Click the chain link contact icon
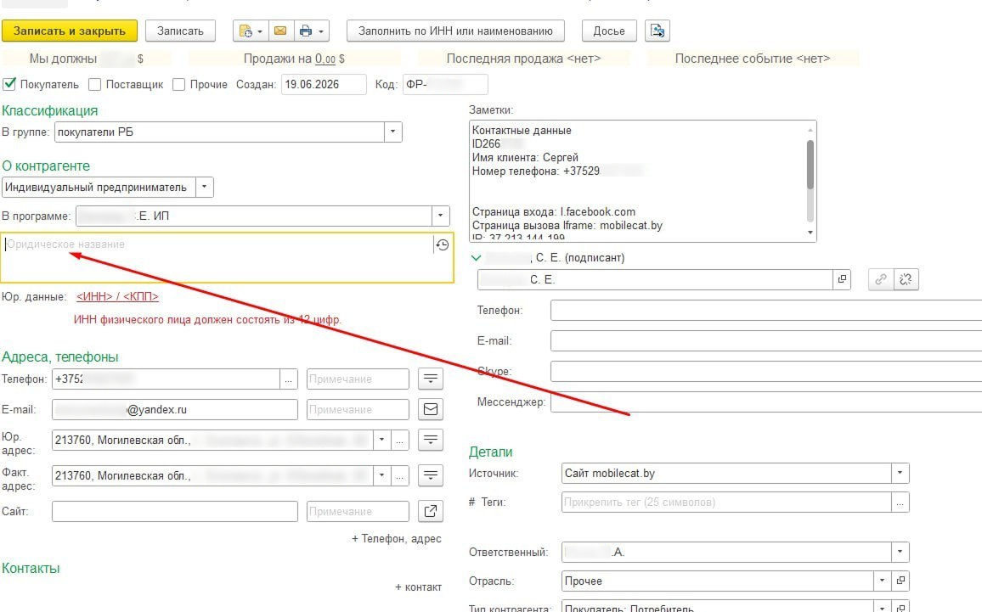Screen dimensions: 982x612 (881, 279)
